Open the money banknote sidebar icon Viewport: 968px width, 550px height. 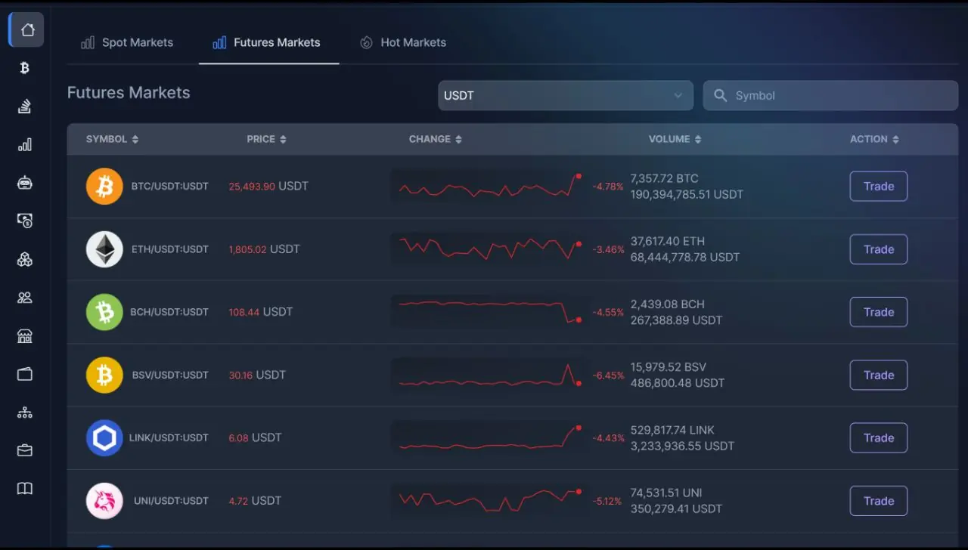click(25, 221)
